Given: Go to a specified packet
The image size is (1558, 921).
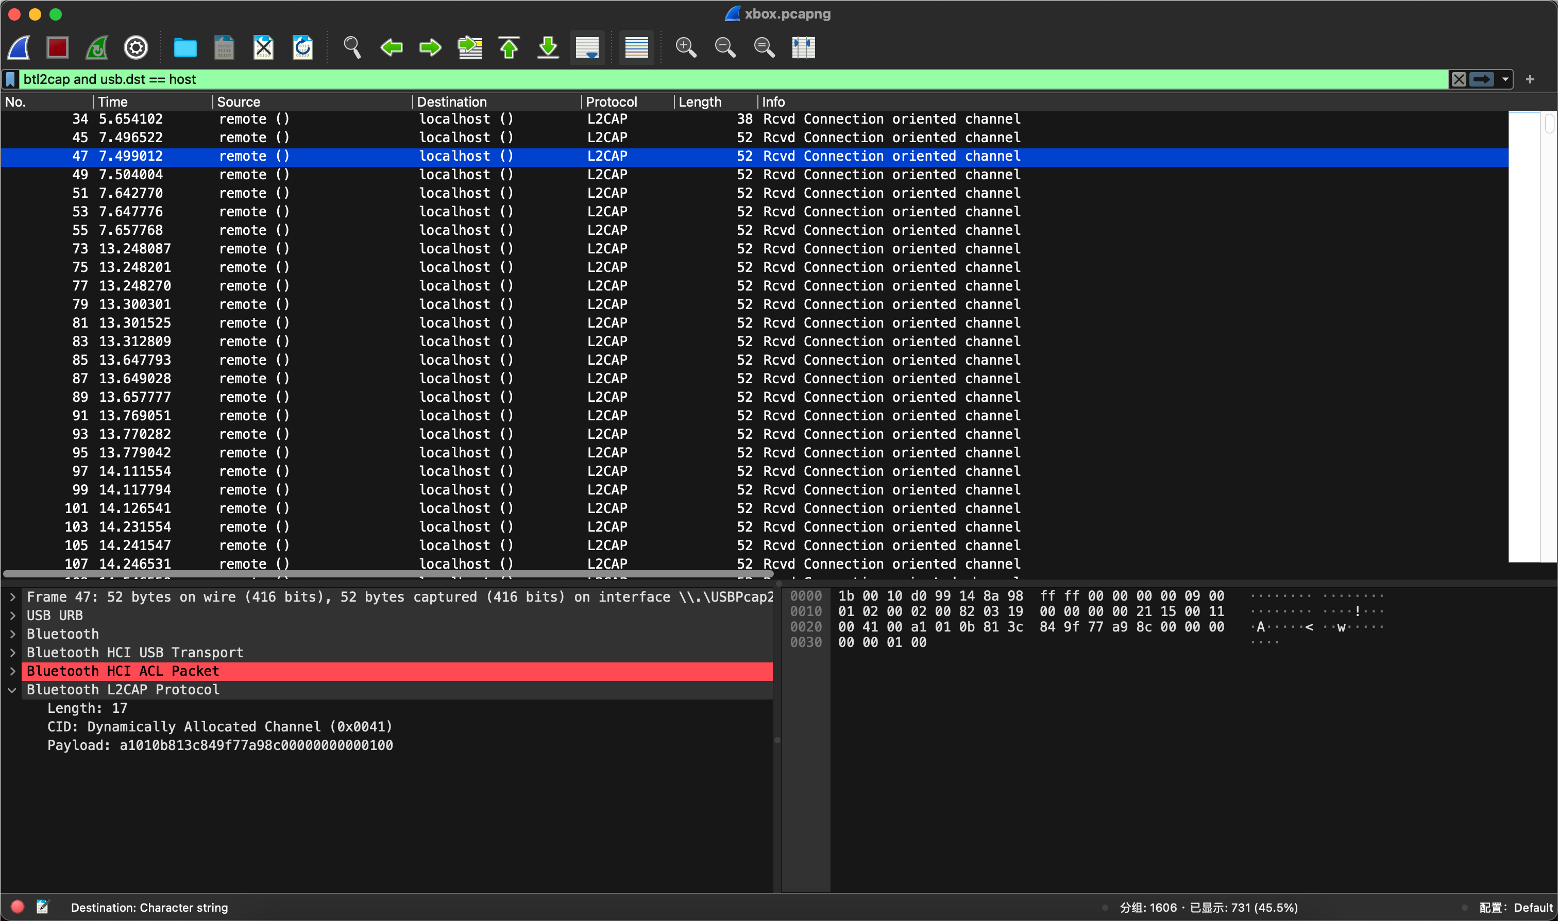Looking at the screenshot, I should pyautogui.click(x=470, y=48).
